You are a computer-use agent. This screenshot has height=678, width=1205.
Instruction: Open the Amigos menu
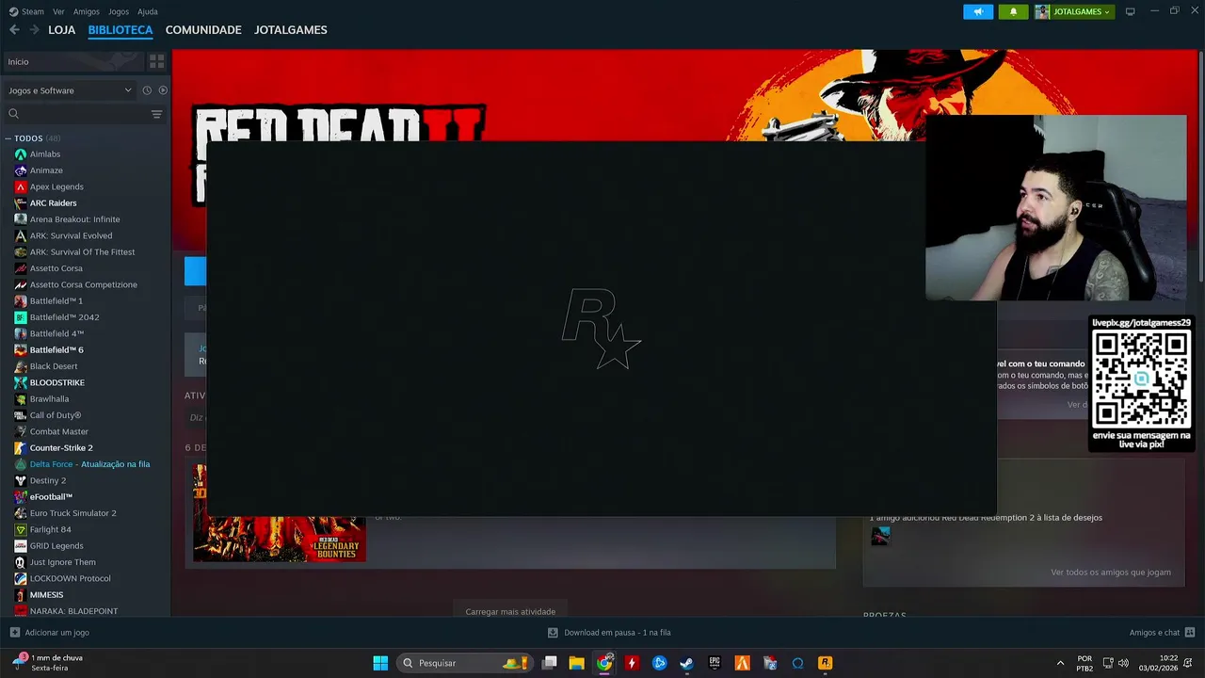tap(87, 11)
